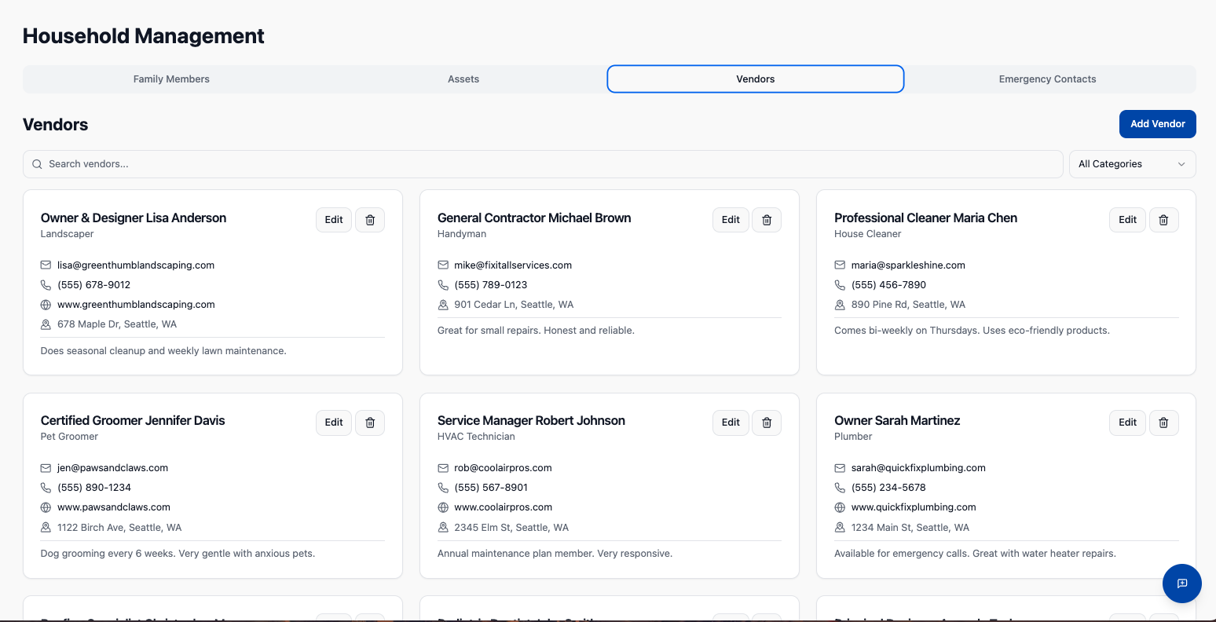Click the phone icon by (555) 789-0123
Viewport: 1216px width, 622px height.
443,285
